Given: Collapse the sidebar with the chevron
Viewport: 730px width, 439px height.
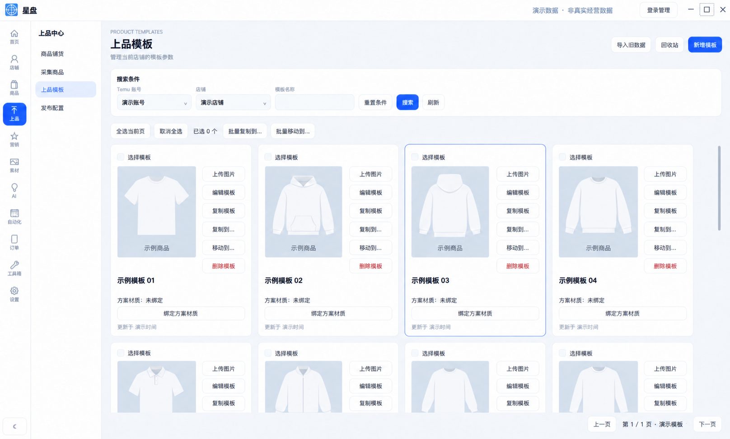Looking at the screenshot, I should (14, 426).
